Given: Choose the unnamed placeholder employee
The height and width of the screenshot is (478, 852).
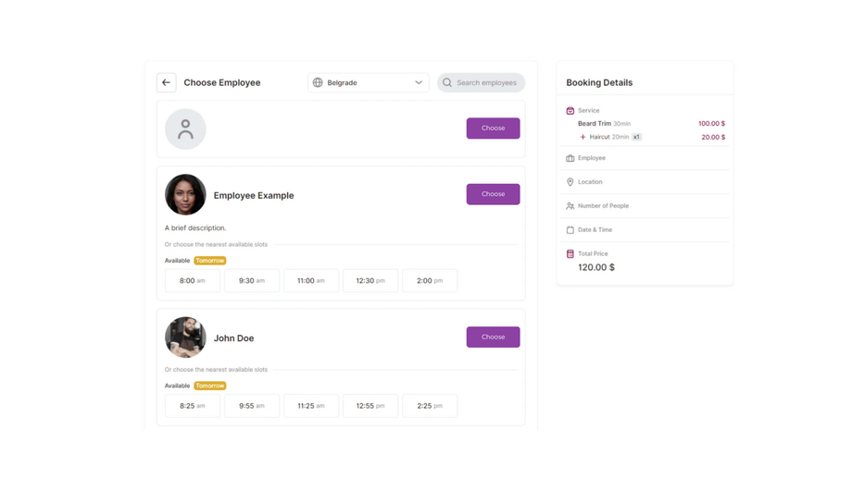Looking at the screenshot, I should pyautogui.click(x=493, y=129).
